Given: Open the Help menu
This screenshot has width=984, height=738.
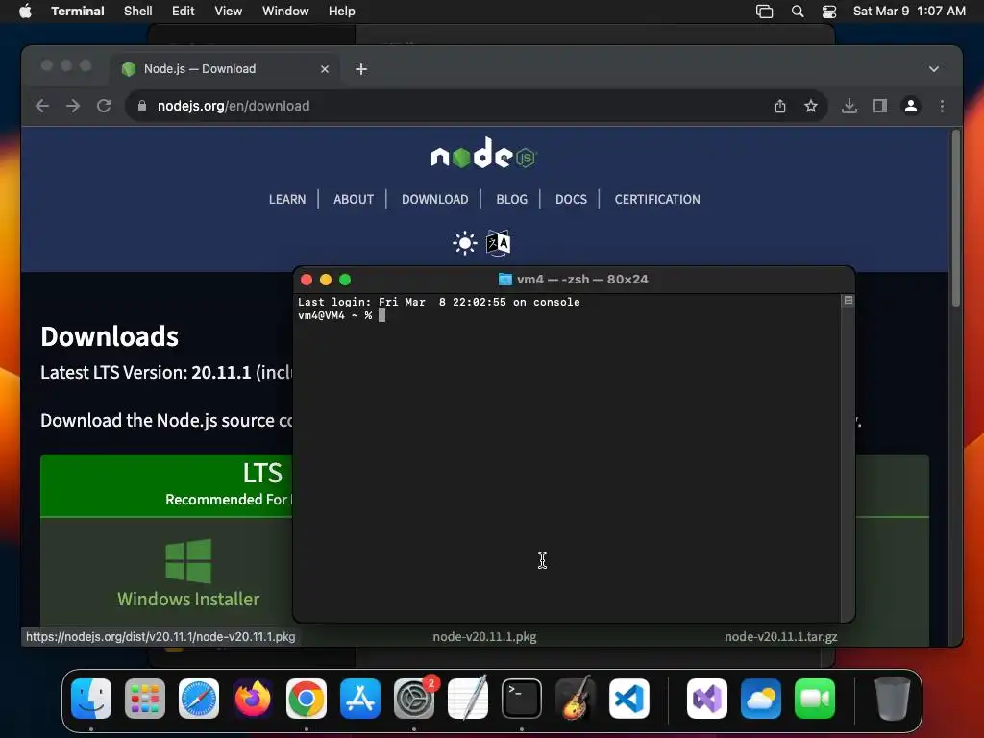Looking at the screenshot, I should click(x=341, y=12).
